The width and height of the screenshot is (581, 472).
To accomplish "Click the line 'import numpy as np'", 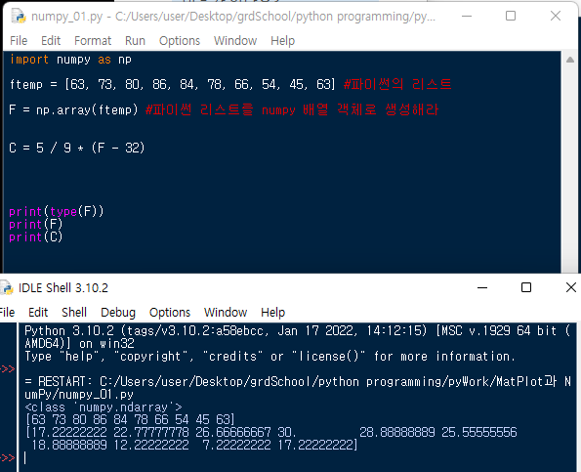I will (x=70, y=60).
